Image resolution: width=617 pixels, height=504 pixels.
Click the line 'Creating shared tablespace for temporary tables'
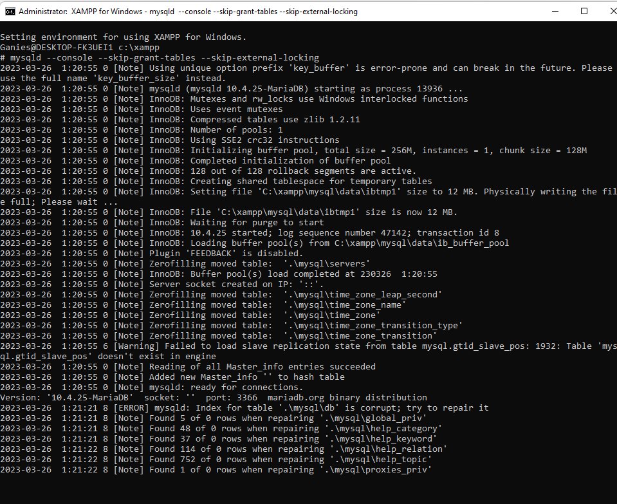click(x=216, y=181)
